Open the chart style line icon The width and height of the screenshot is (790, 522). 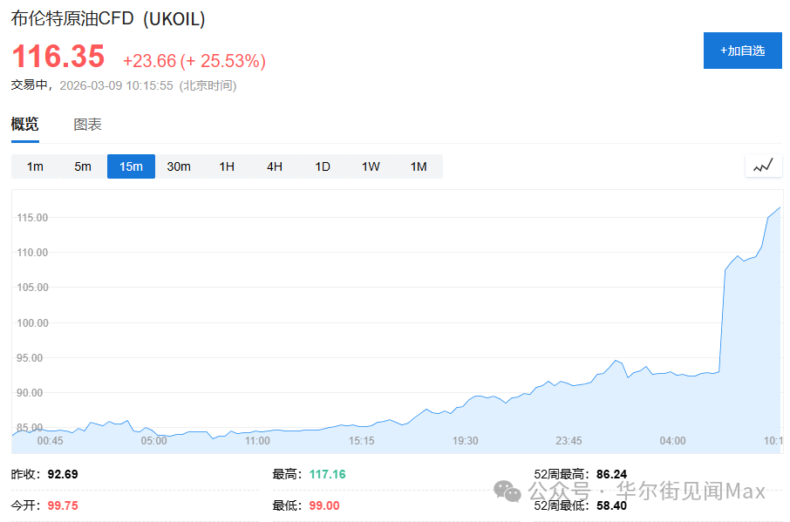tap(763, 166)
